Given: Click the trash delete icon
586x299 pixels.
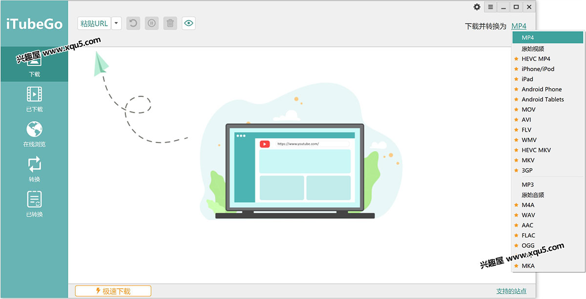Looking at the screenshot, I should coord(170,23).
